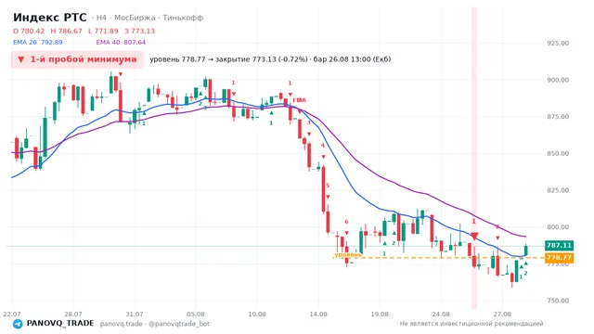Click the 'EMA 40 807.64' legend
Image resolution: width=594 pixels, height=334 pixels.
[x=121, y=43]
